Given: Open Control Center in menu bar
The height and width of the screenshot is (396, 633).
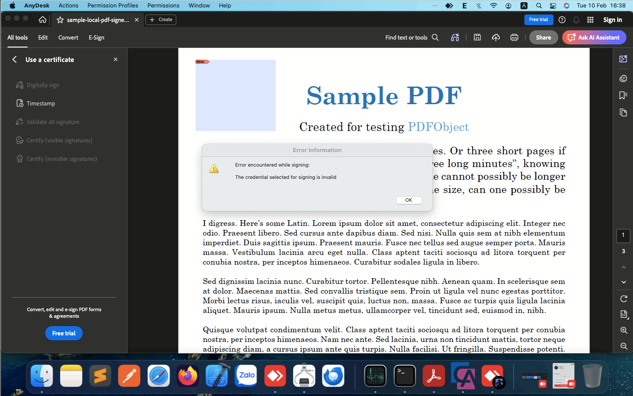Looking at the screenshot, I should [553, 6].
